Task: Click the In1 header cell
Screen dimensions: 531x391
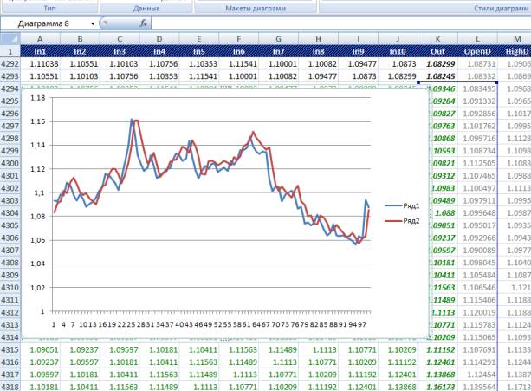Action: (x=40, y=51)
